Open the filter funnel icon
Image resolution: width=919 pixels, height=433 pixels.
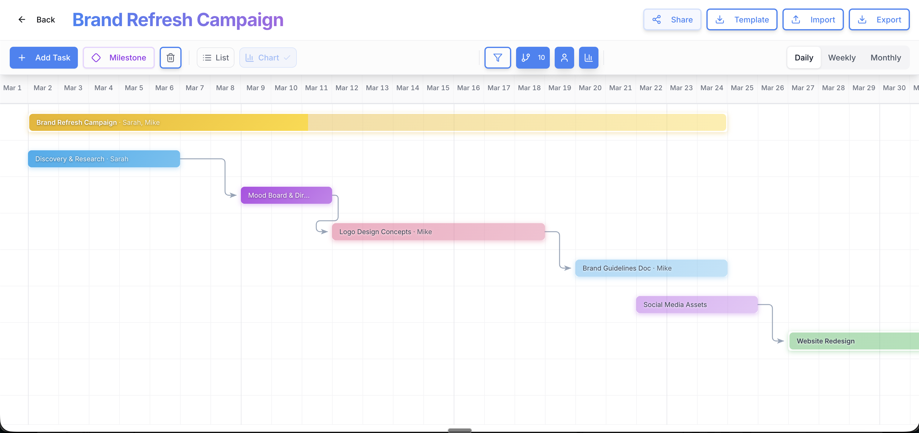click(497, 58)
